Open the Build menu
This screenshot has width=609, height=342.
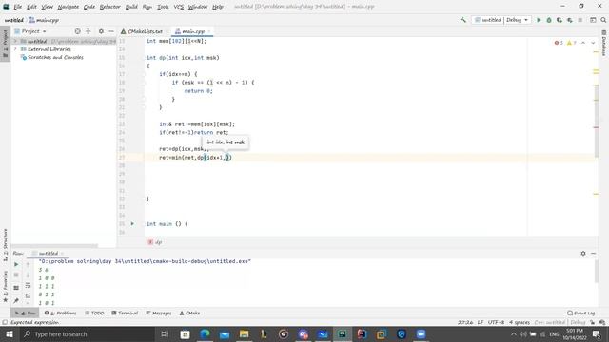131,7
